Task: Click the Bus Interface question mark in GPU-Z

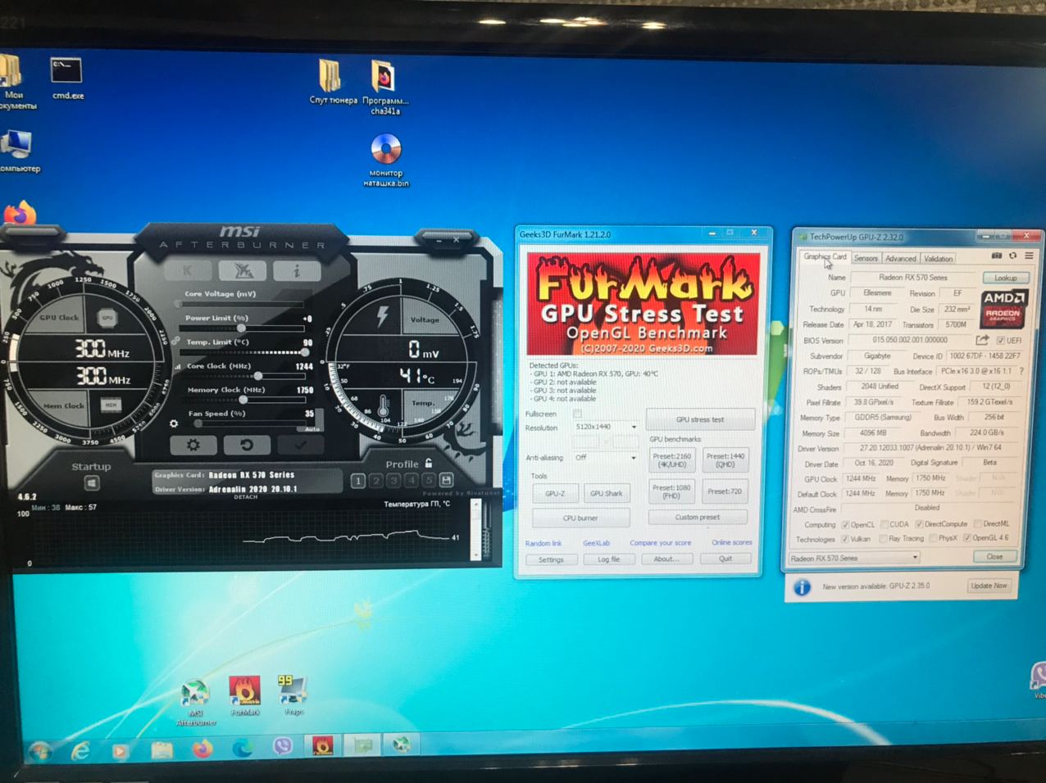Action: 1021,371
